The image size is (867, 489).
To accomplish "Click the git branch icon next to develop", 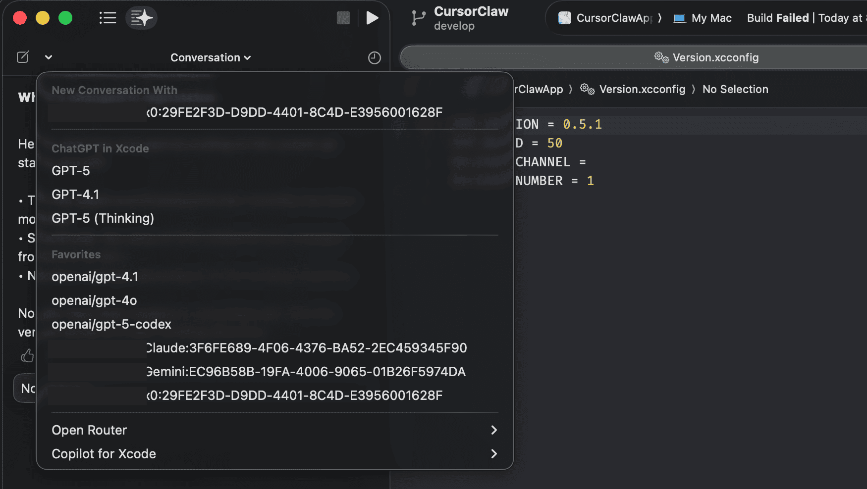I will [419, 18].
